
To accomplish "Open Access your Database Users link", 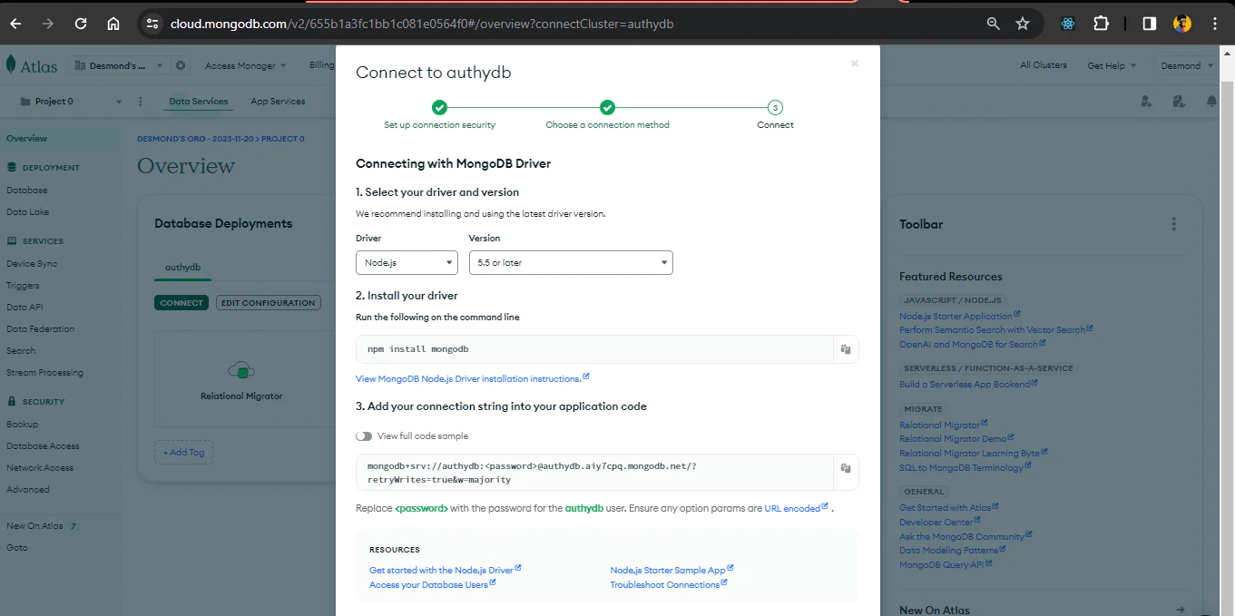I will click(432, 585).
